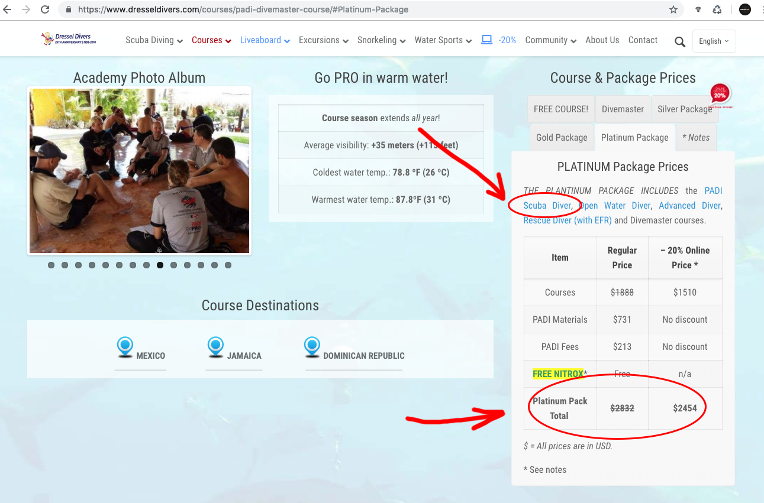Expand the Excursions menu
The image size is (764, 503).
pyautogui.click(x=324, y=40)
